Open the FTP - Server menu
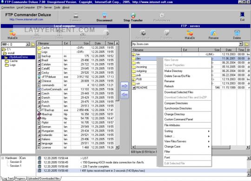Image resolution: width=251 pixels, height=181 pixels. [x=44, y=7]
